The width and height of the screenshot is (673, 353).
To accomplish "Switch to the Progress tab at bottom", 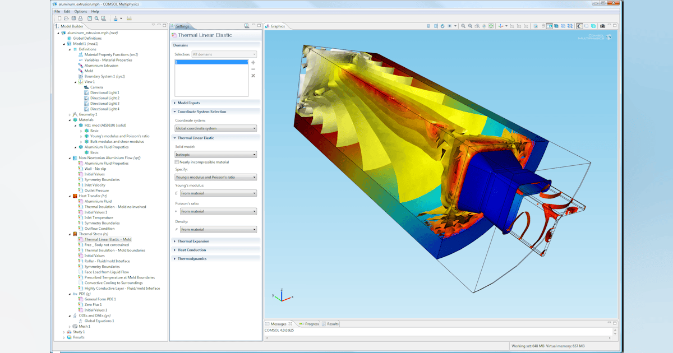I will tap(311, 323).
